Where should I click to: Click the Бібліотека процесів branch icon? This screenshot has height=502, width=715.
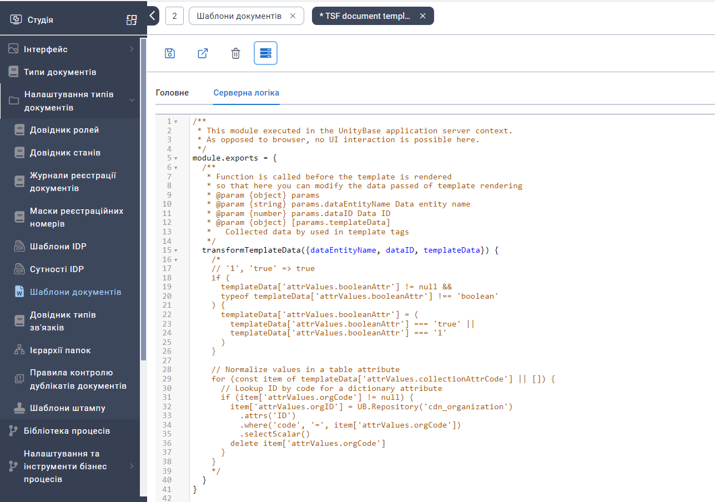click(13, 431)
